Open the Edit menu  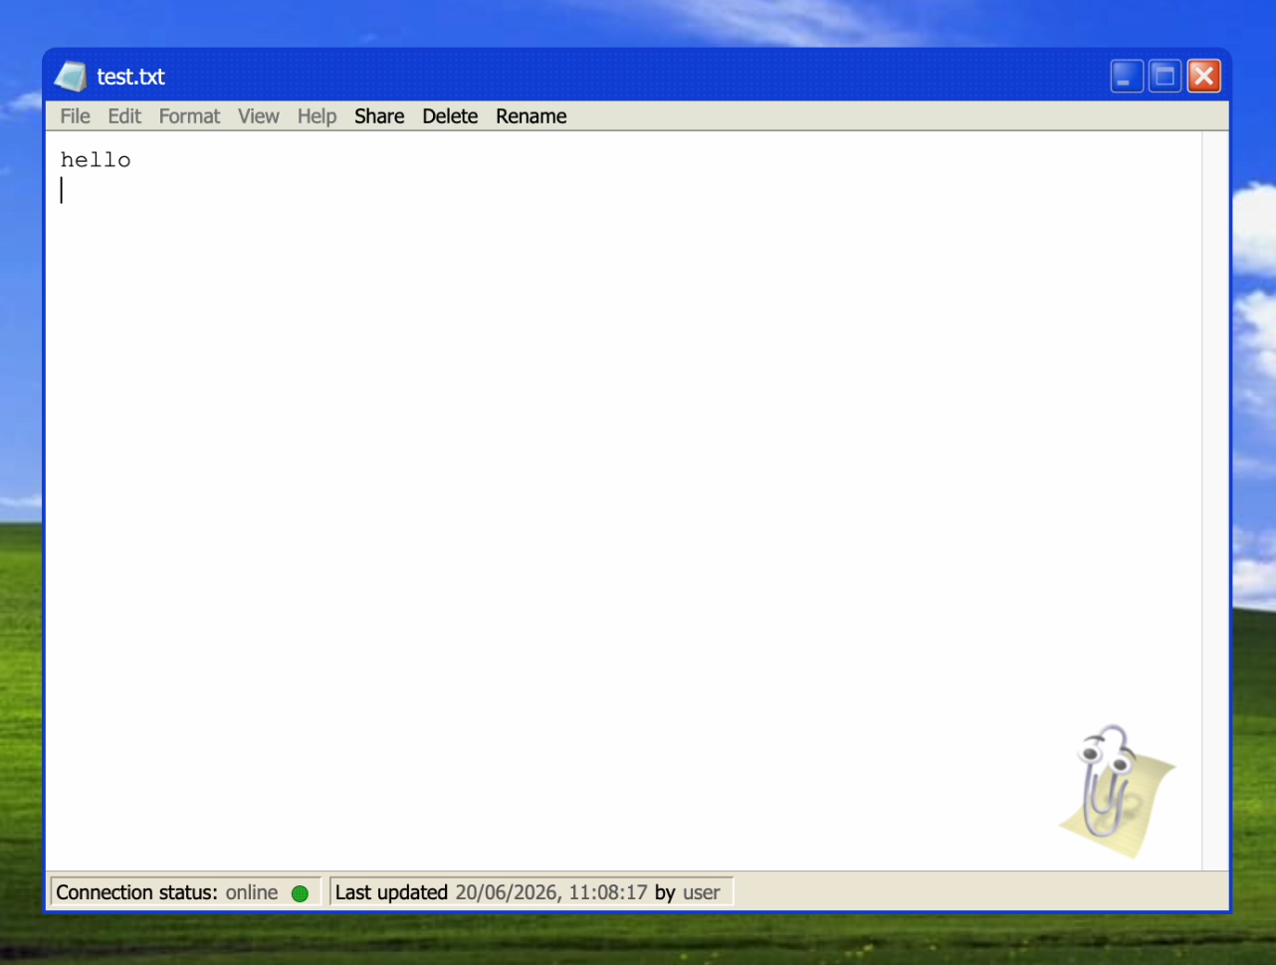click(x=124, y=116)
